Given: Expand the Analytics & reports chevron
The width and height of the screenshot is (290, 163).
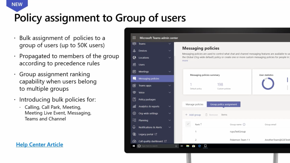Looking at the screenshot, I should 170,106.
